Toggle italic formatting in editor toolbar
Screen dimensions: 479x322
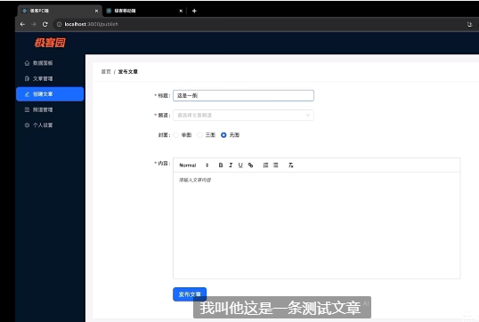(231, 165)
